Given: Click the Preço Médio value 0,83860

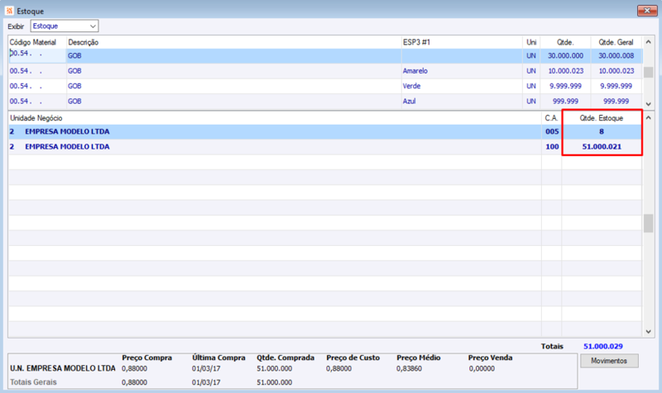Looking at the screenshot, I should pyautogui.click(x=409, y=368).
